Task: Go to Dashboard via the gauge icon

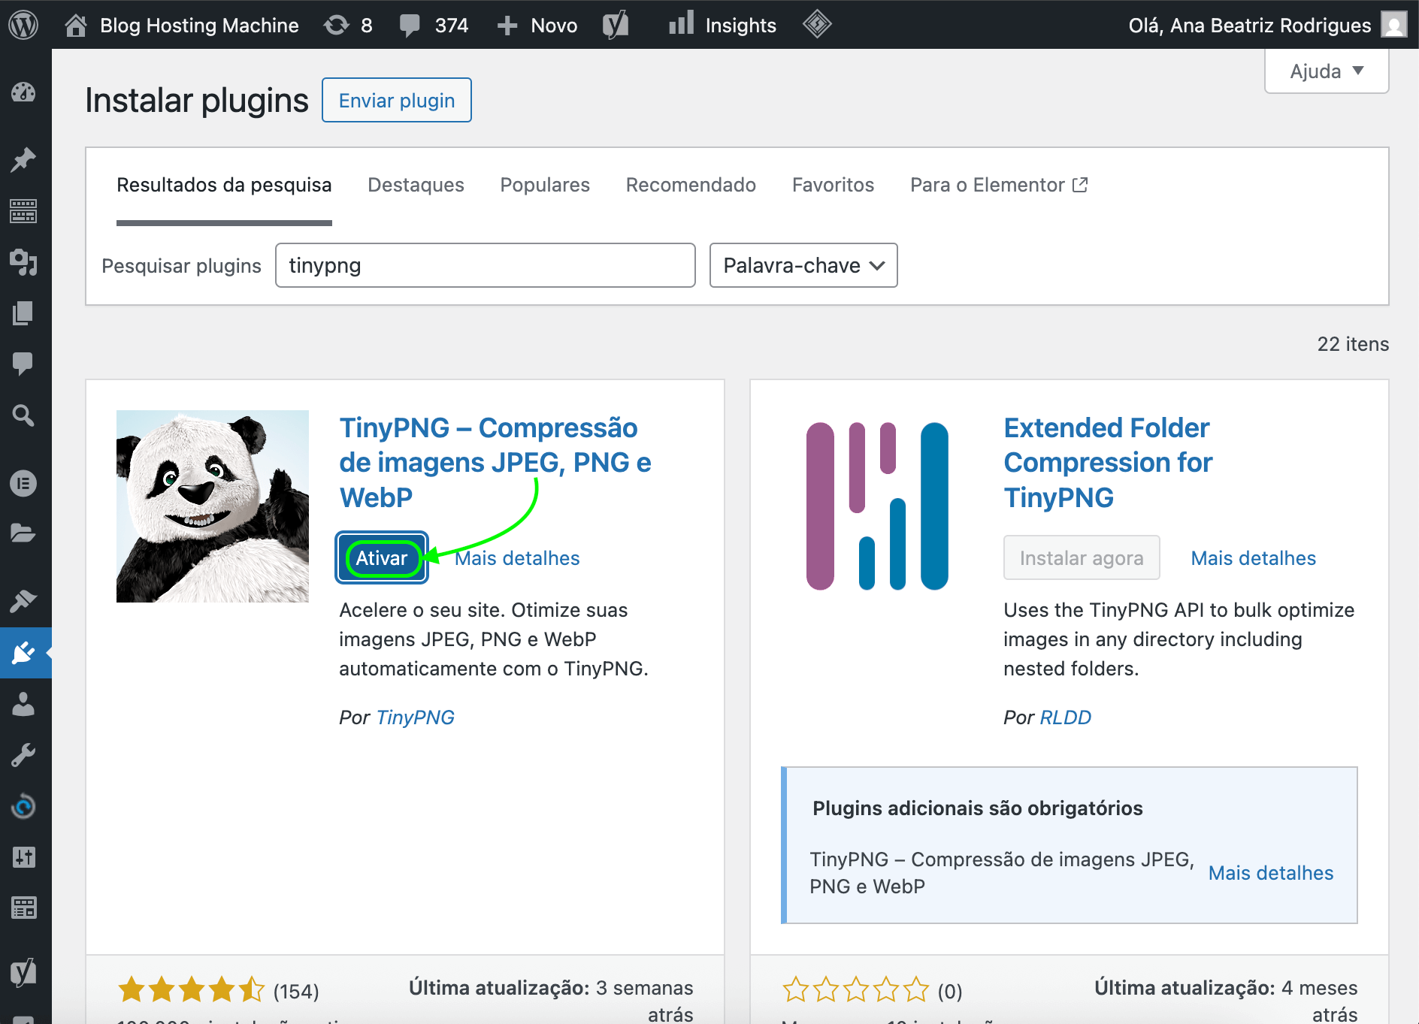Action: click(23, 92)
